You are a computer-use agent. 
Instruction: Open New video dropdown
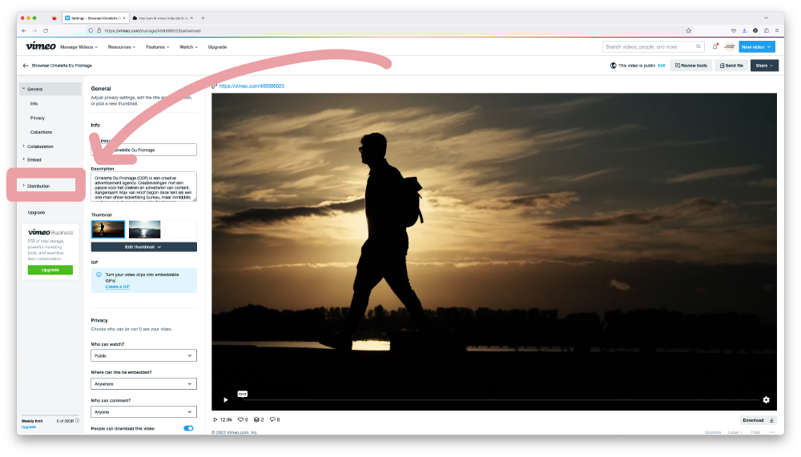[x=757, y=46]
